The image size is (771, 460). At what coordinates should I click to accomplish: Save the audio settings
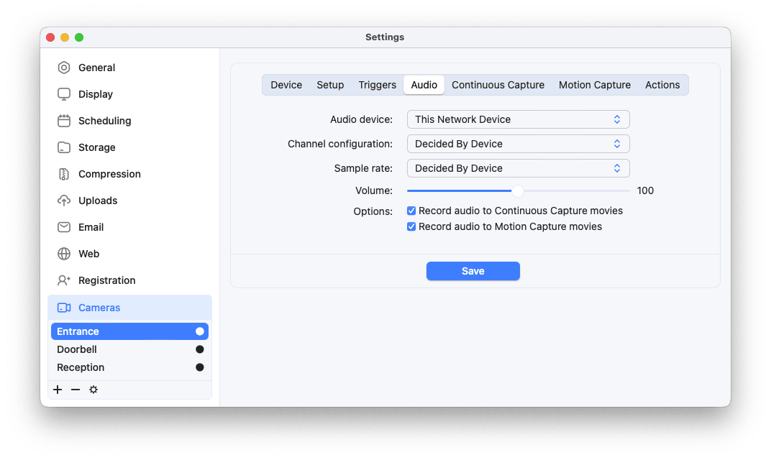pos(473,271)
